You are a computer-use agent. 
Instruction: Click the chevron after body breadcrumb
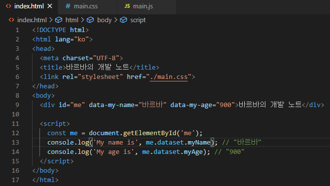click(x=115, y=20)
